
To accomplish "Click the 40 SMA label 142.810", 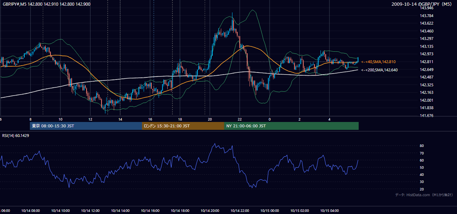I will (x=378, y=62).
